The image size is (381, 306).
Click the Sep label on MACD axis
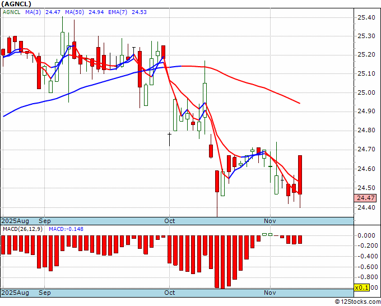point(45,293)
